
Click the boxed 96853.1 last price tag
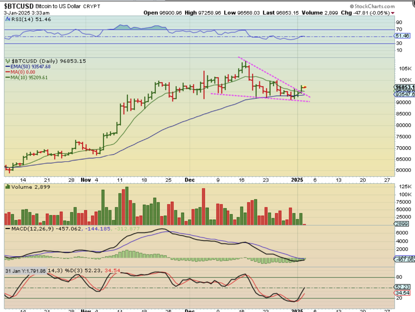click(404, 87)
